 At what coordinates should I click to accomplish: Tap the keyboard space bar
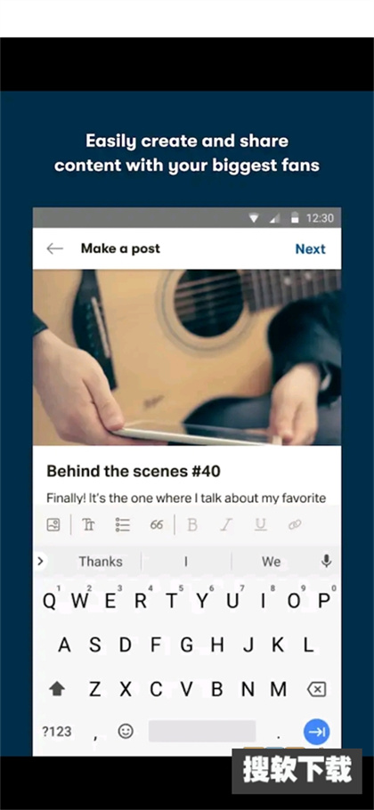[x=202, y=731]
